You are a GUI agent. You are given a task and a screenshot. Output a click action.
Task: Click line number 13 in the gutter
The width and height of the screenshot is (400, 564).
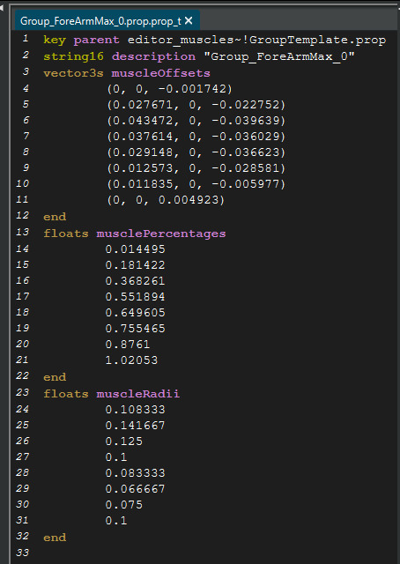pyautogui.click(x=22, y=232)
